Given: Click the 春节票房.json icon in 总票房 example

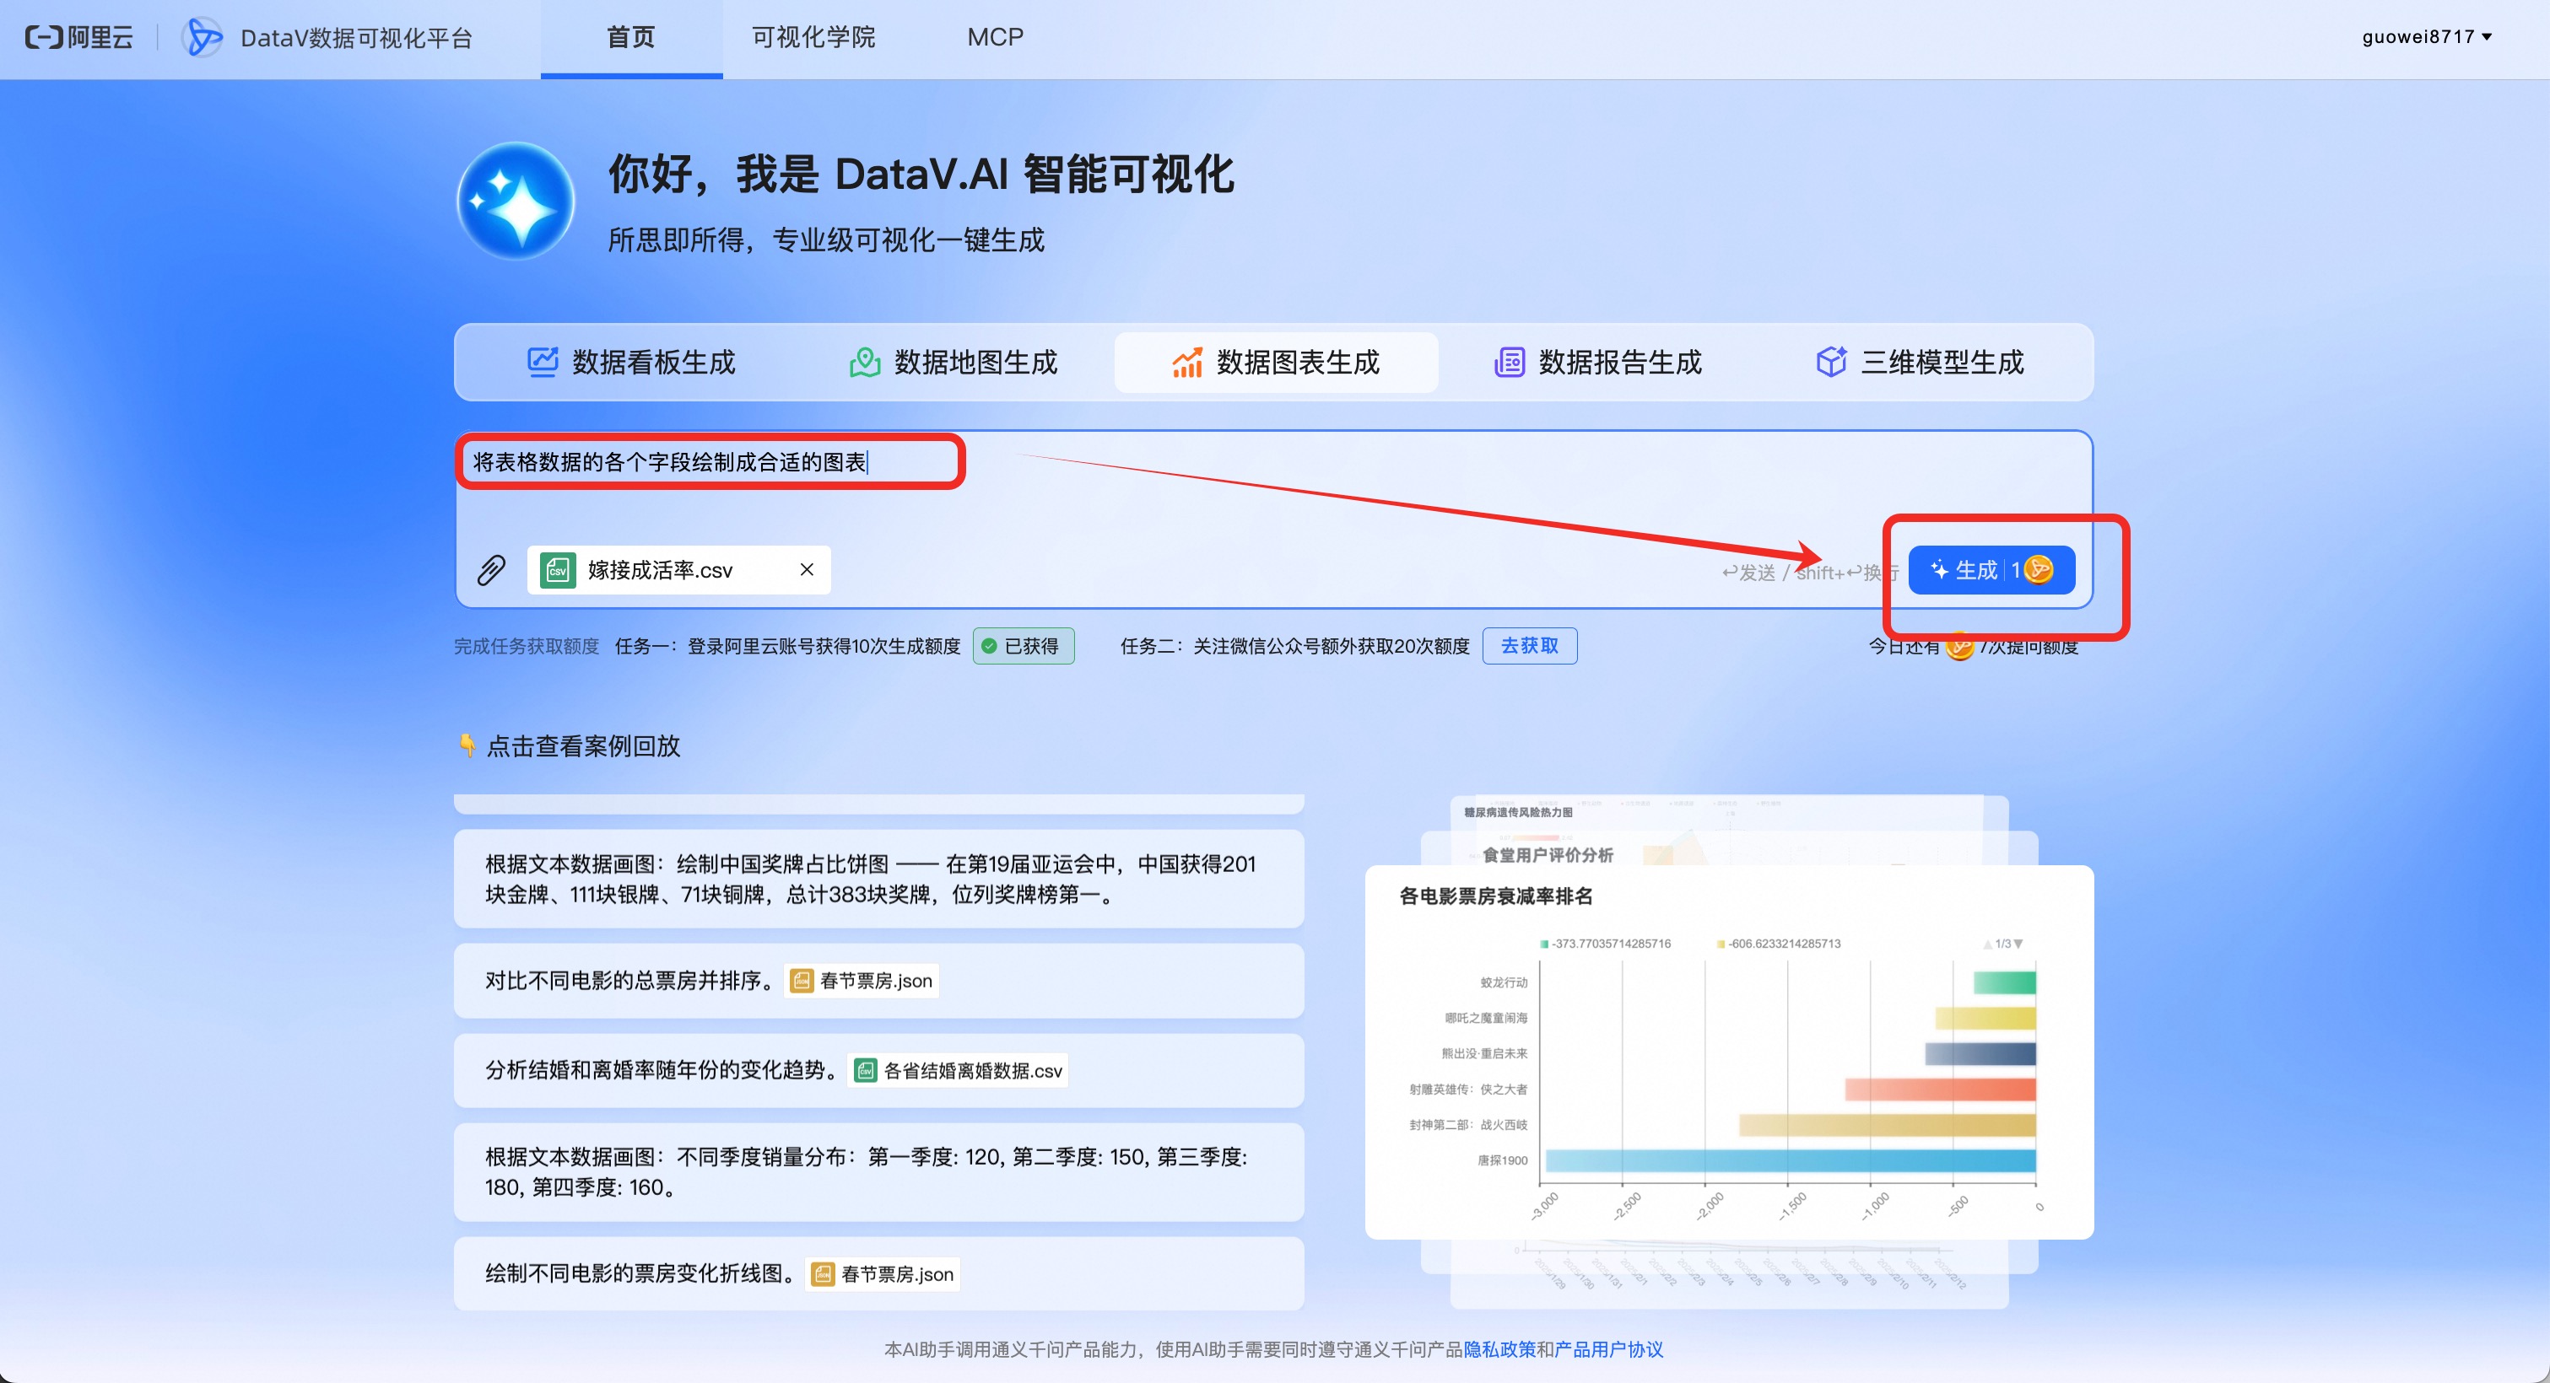Looking at the screenshot, I should (802, 981).
